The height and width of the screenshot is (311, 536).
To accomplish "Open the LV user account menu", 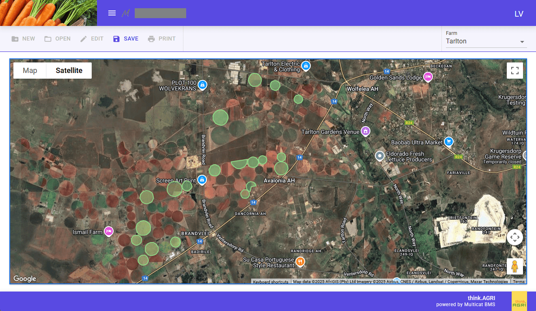I will pyautogui.click(x=519, y=14).
